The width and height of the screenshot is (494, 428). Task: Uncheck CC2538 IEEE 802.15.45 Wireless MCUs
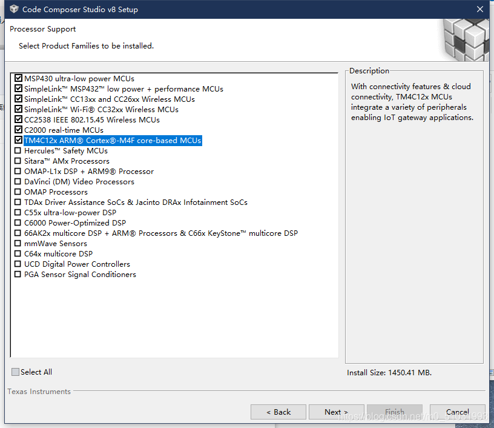click(x=18, y=120)
